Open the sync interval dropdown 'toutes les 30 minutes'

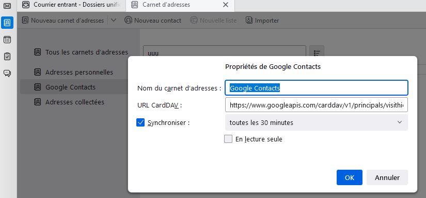coord(317,122)
